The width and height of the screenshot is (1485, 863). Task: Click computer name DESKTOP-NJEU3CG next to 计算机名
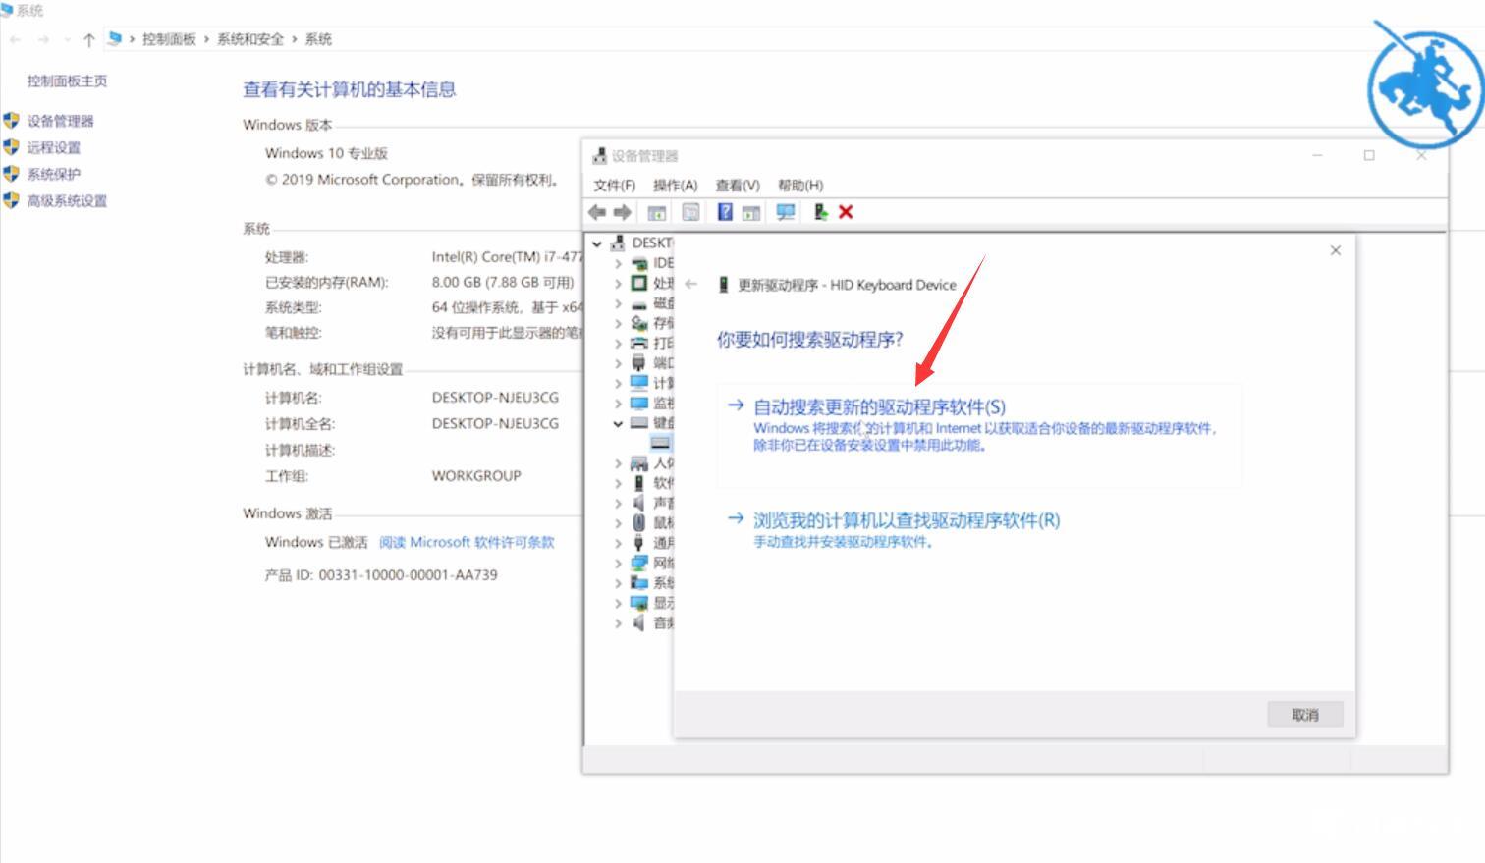(x=495, y=398)
